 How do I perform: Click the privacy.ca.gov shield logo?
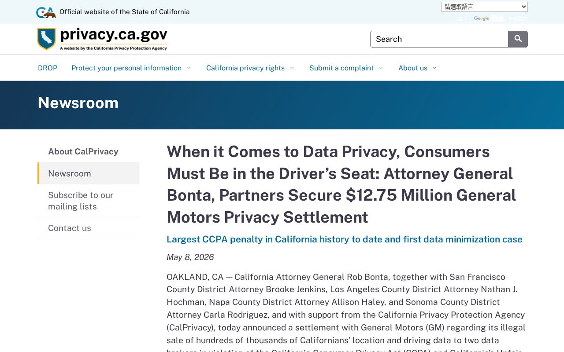(x=46, y=39)
